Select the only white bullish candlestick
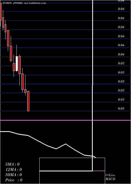The width and height of the screenshot is (131, 184). click(17, 64)
